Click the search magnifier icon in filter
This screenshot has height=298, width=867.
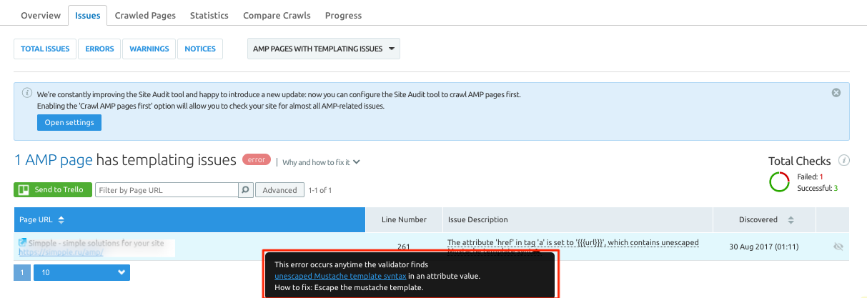(x=245, y=190)
